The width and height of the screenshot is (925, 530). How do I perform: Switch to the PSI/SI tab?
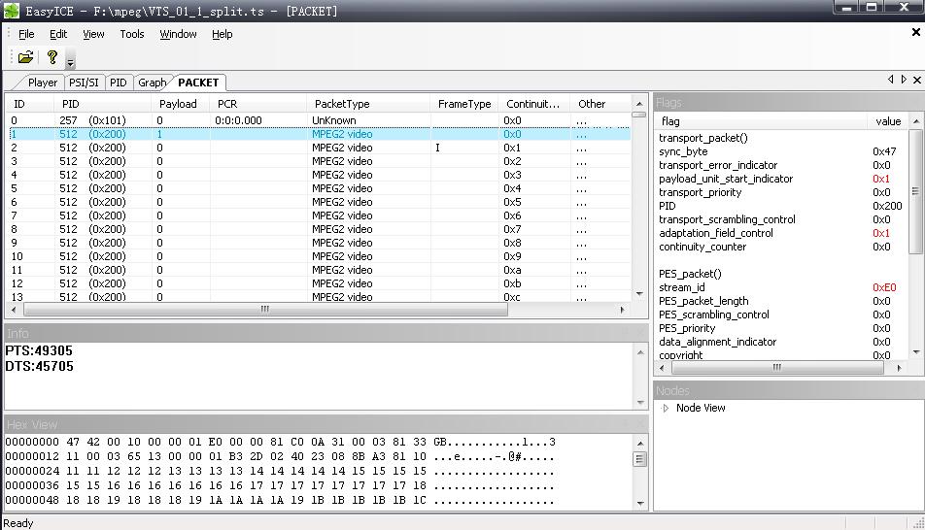pos(84,83)
